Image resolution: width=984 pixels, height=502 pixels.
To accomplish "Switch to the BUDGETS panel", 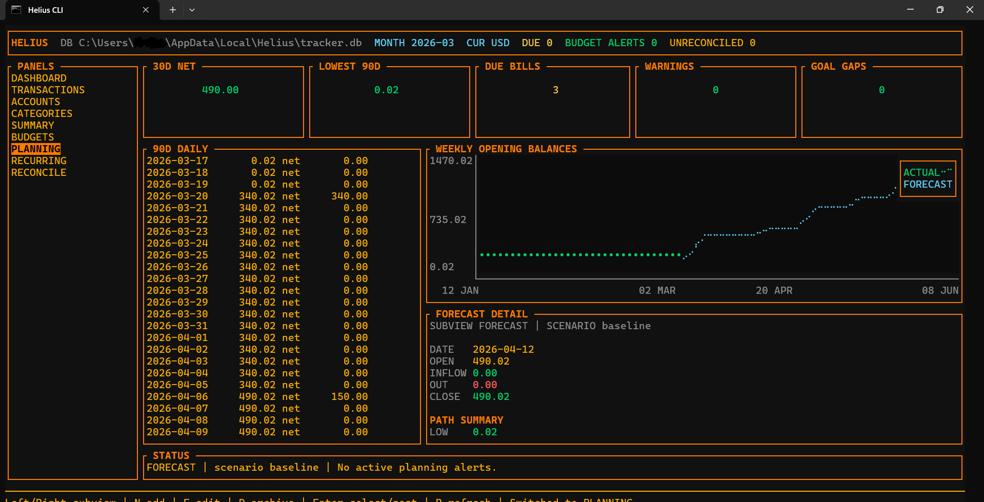I will (33, 137).
